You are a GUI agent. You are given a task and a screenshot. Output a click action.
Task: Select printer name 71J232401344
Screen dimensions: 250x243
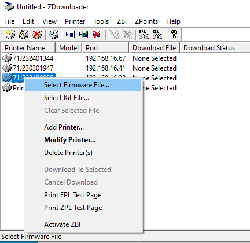[33, 58]
